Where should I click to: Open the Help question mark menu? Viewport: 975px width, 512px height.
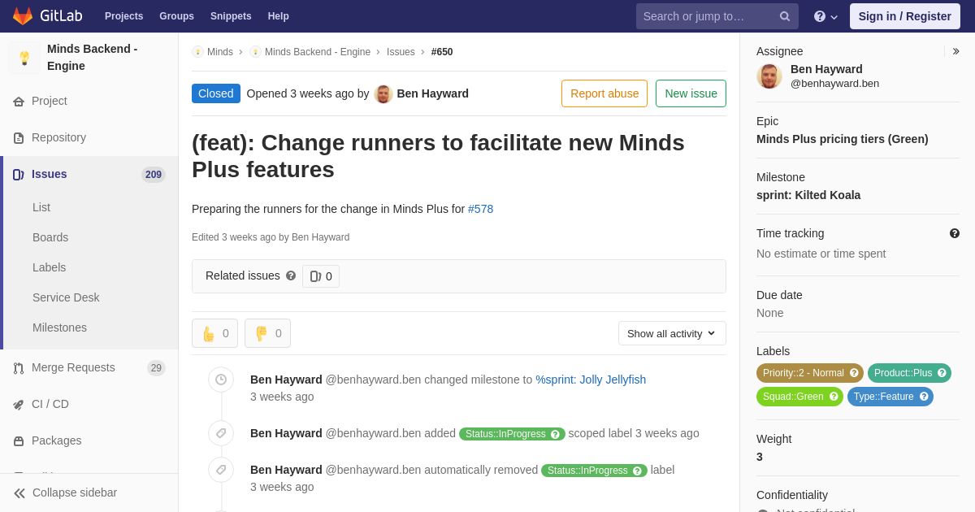click(x=825, y=16)
